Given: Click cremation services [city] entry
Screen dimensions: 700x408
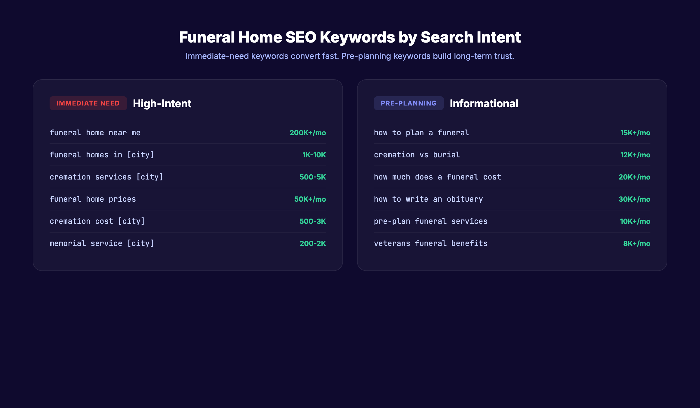Looking at the screenshot, I should pyautogui.click(x=106, y=177).
